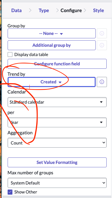Expand the Standard calendar dropdown
112x198 pixels.
[x=57, y=102]
